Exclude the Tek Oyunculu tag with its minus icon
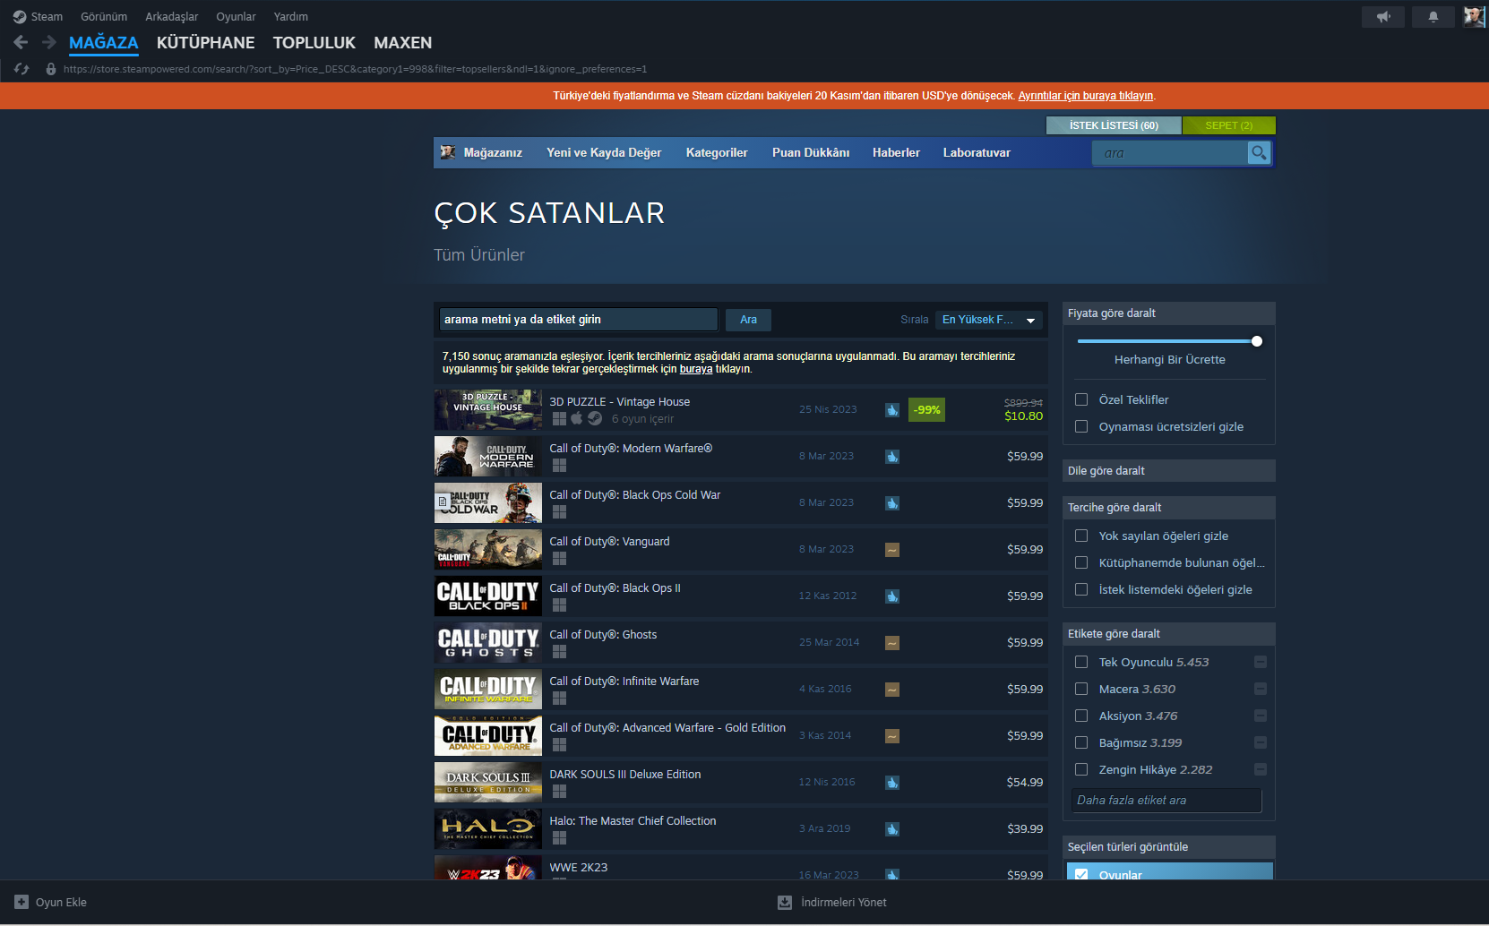 coord(1261,662)
